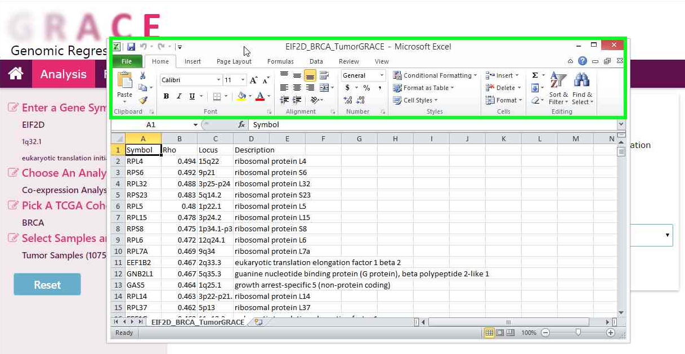This screenshot has height=354, width=685.
Task: Toggle italic formatting
Action: (x=179, y=96)
